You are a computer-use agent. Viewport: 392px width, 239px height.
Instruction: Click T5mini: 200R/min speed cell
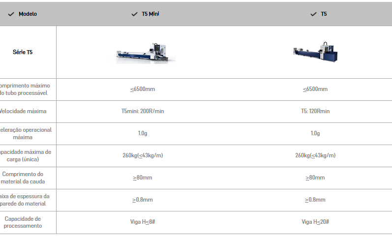coord(143,111)
